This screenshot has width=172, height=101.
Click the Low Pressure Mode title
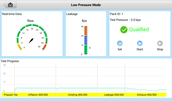tap(86, 5)
